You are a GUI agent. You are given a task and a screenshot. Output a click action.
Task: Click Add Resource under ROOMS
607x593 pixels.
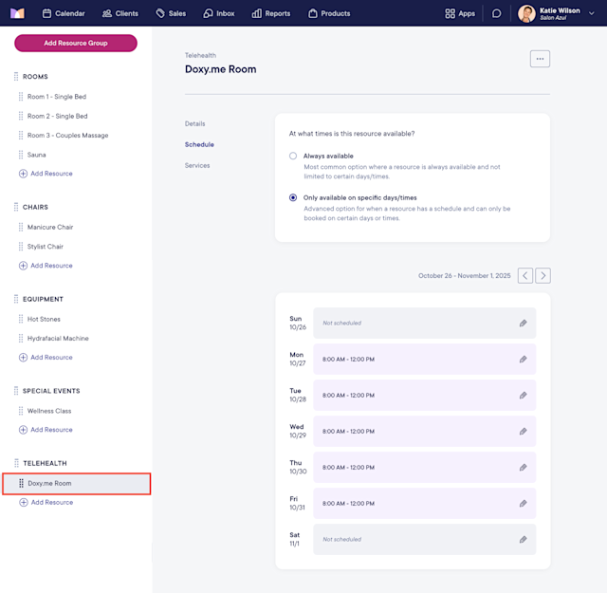point(46,174)
